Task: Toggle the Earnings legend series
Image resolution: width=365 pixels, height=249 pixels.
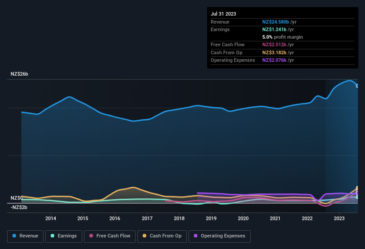Action: 64,236
